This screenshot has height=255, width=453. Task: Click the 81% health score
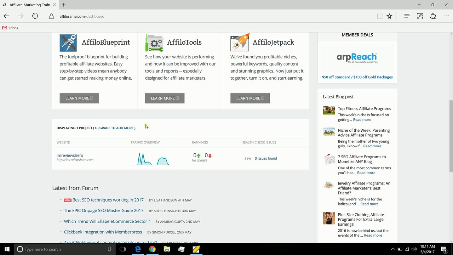pos(248,159)
